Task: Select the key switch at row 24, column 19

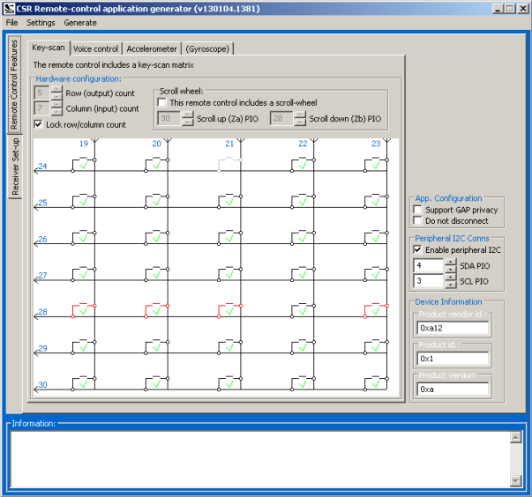Action: 82,163
